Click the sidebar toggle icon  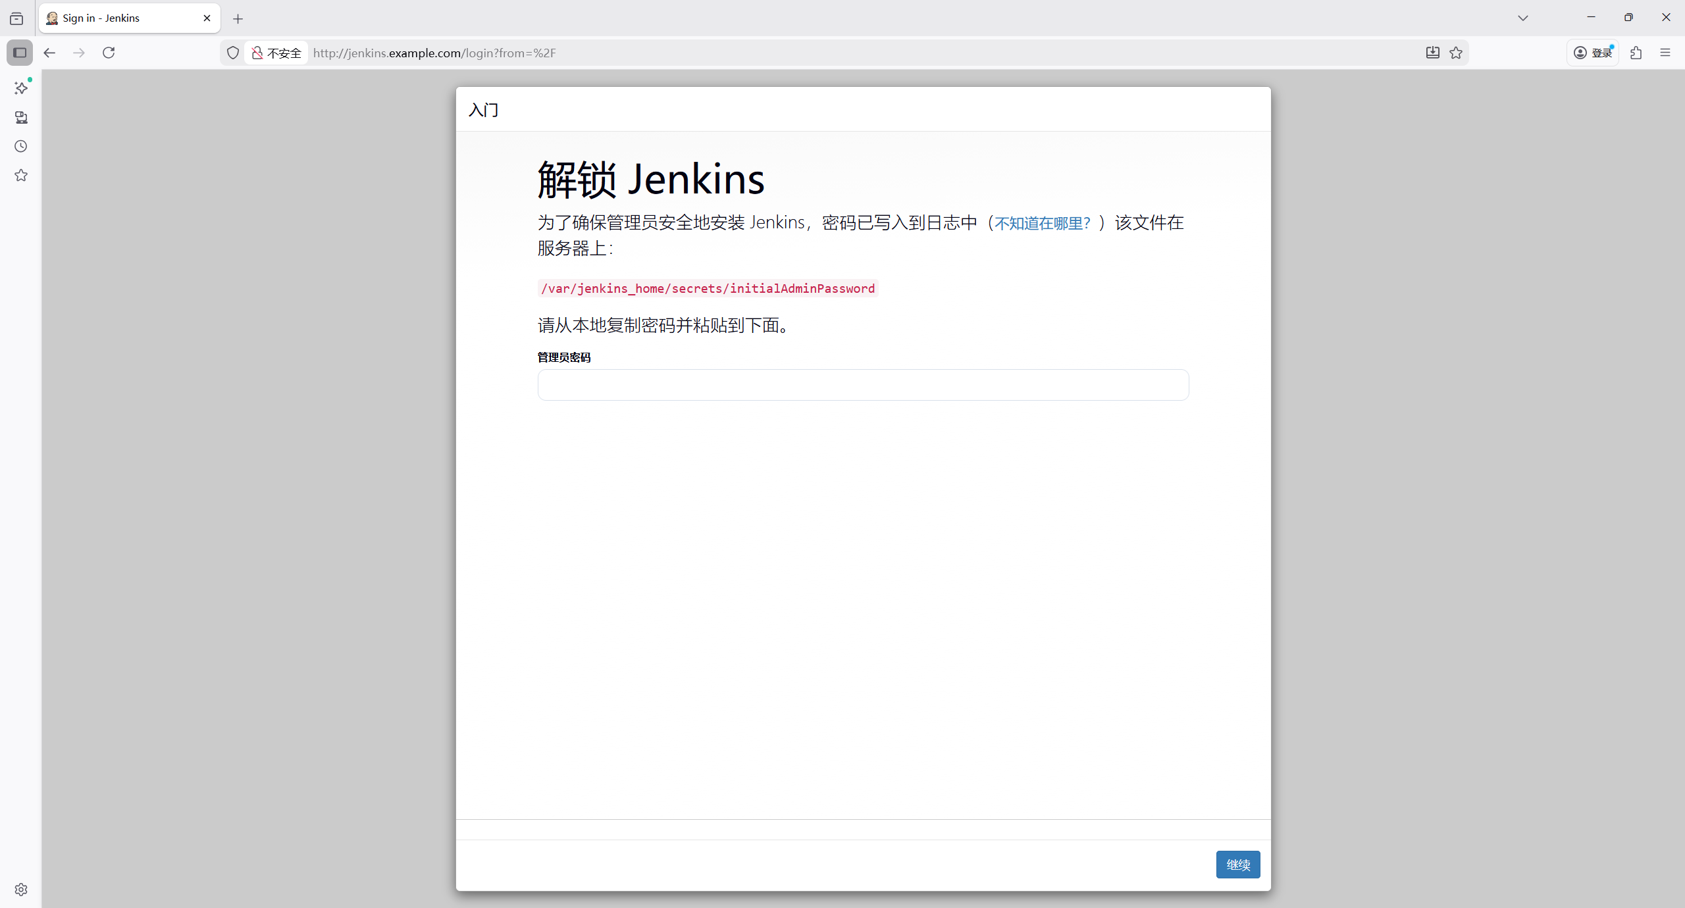pyautogui.click(x=20, y=53)
